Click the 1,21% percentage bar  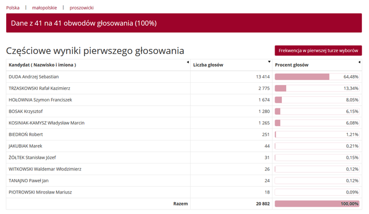pyautogui.click(x=317, y=135)
